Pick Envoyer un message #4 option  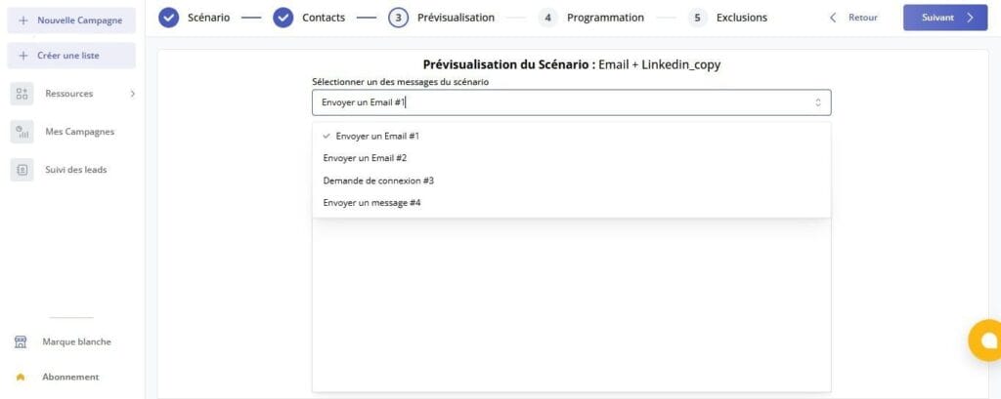(371, 203)
